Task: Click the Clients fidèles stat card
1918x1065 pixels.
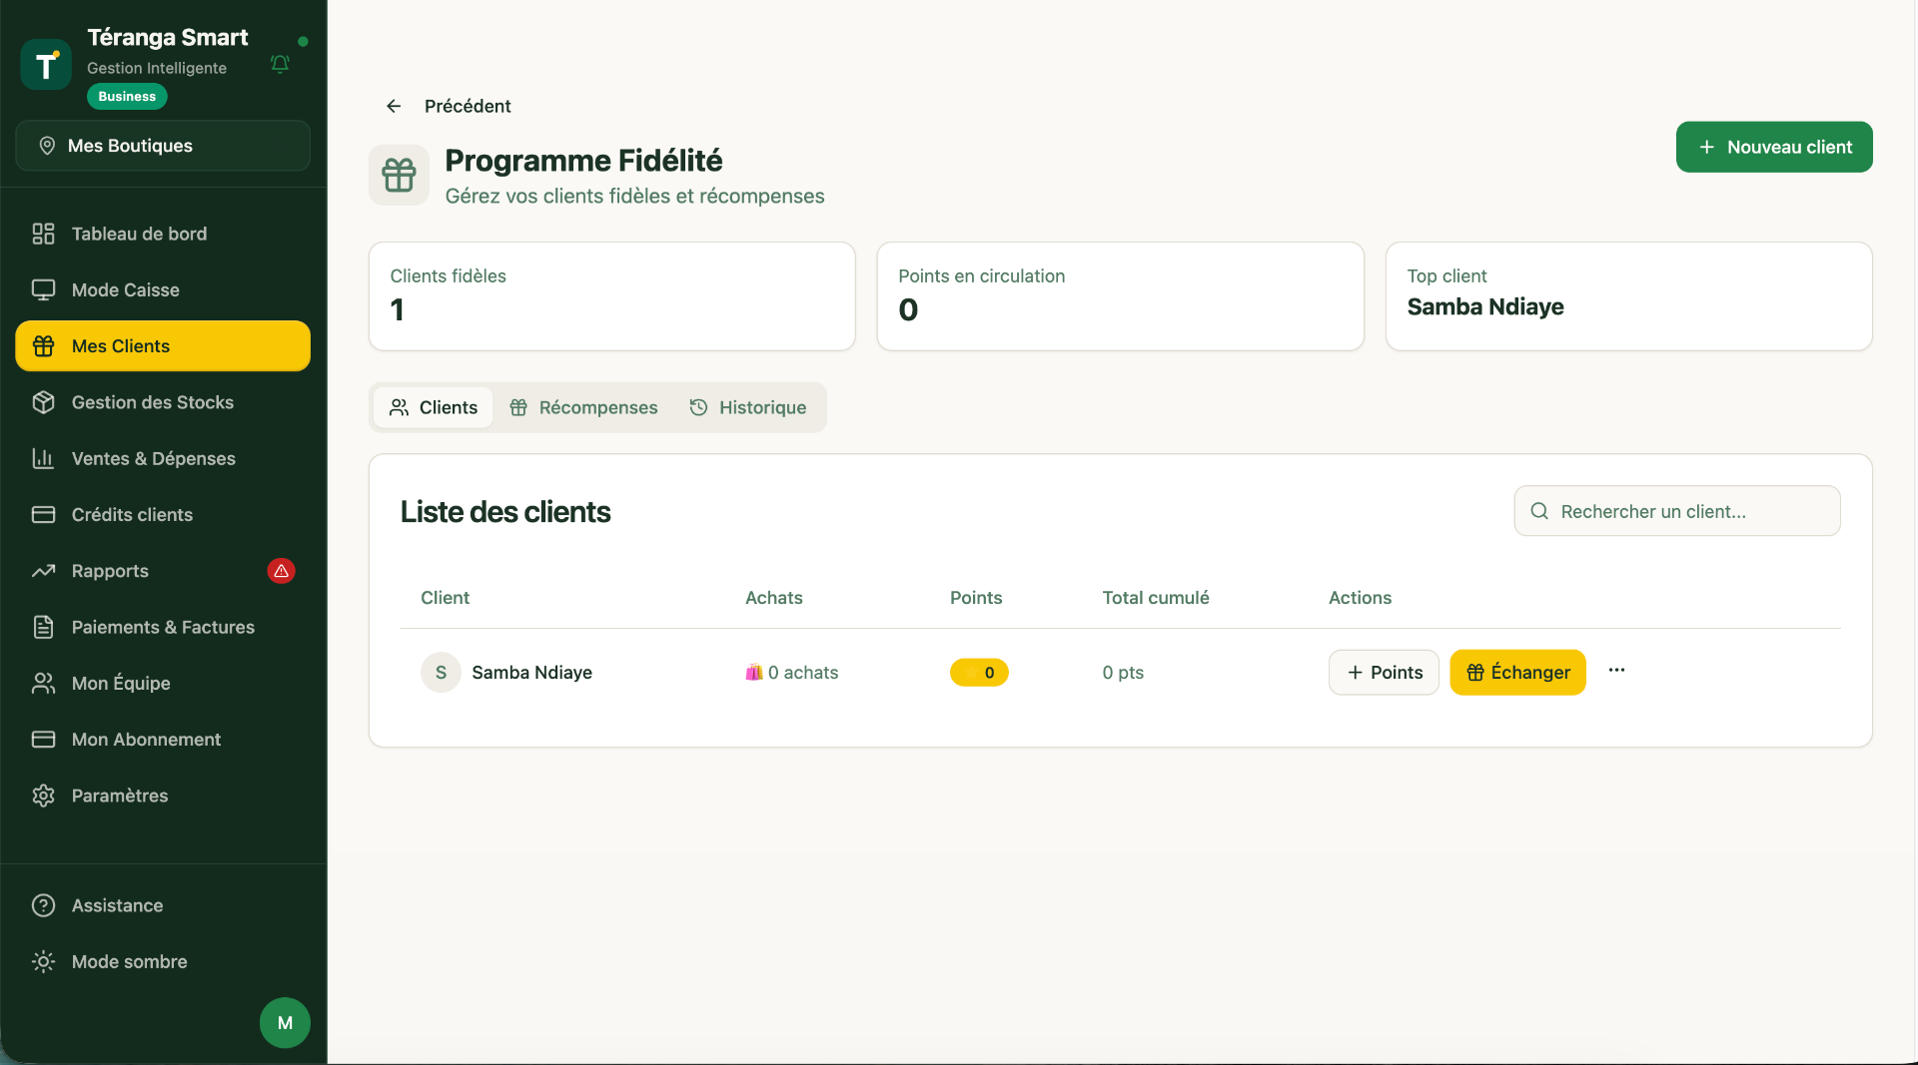Action: coord(611,296)
